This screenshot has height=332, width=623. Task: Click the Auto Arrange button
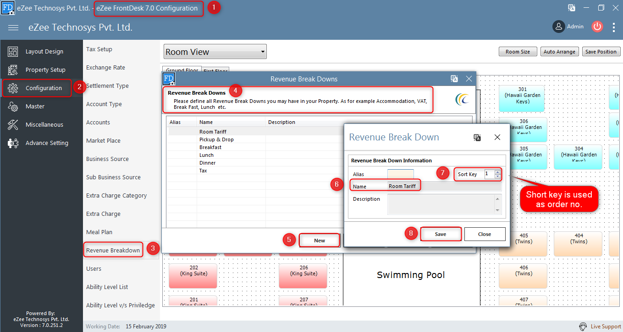point(559,52)
